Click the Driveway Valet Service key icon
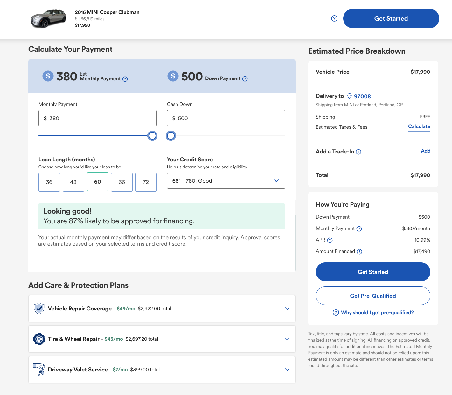Viewport: 452px width, 395px height. pos(39,369)
